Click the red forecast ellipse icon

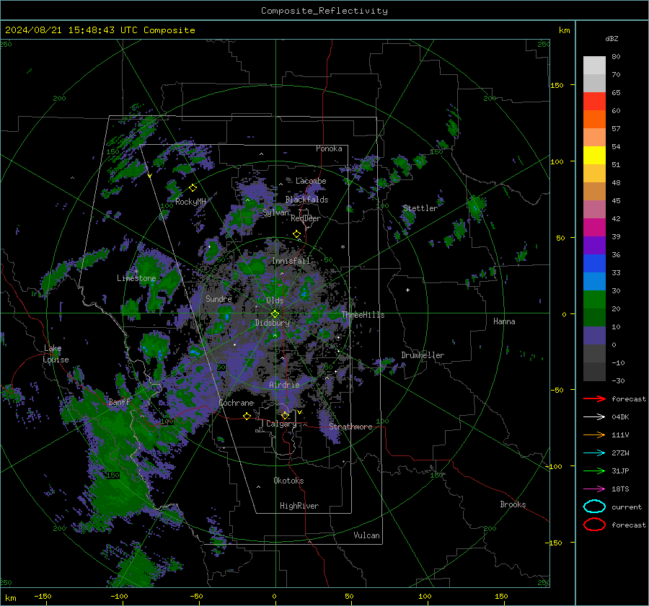click(x=594, y=525)
